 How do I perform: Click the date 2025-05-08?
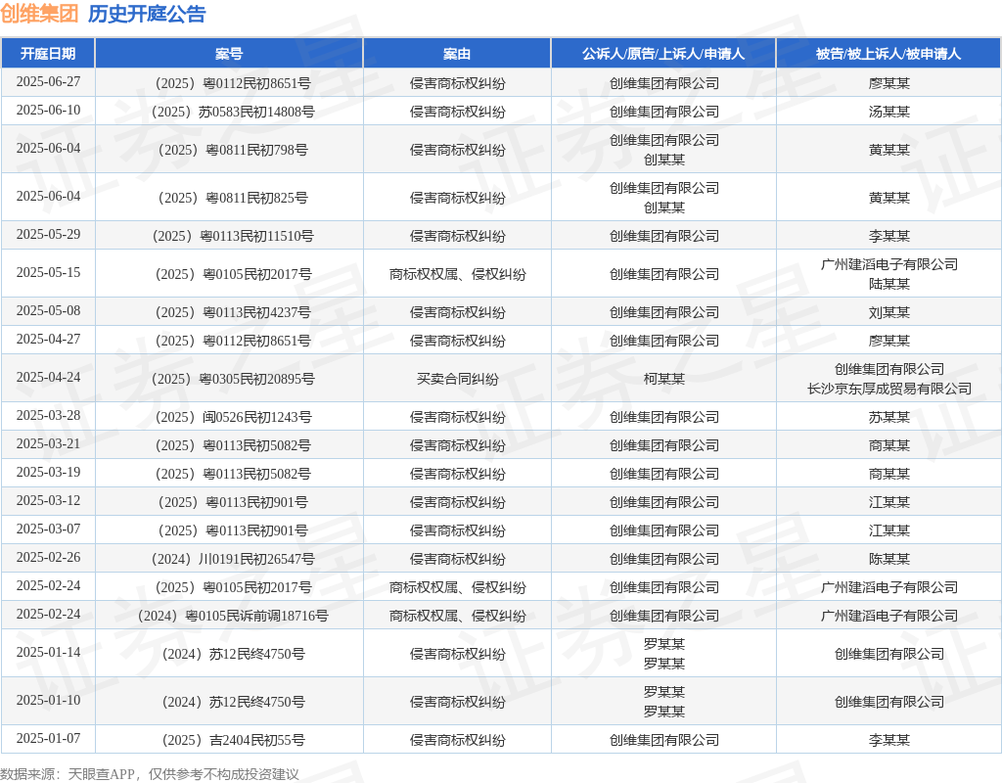48,310
